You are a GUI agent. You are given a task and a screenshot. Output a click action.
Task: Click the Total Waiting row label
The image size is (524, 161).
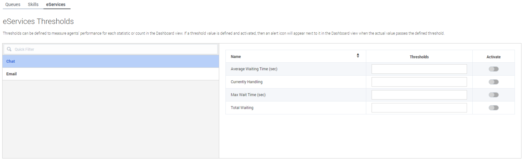point(242,108)
